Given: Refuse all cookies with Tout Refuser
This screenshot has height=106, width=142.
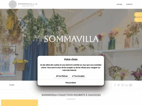Looking at the screenshot, I should coord(62,76).
